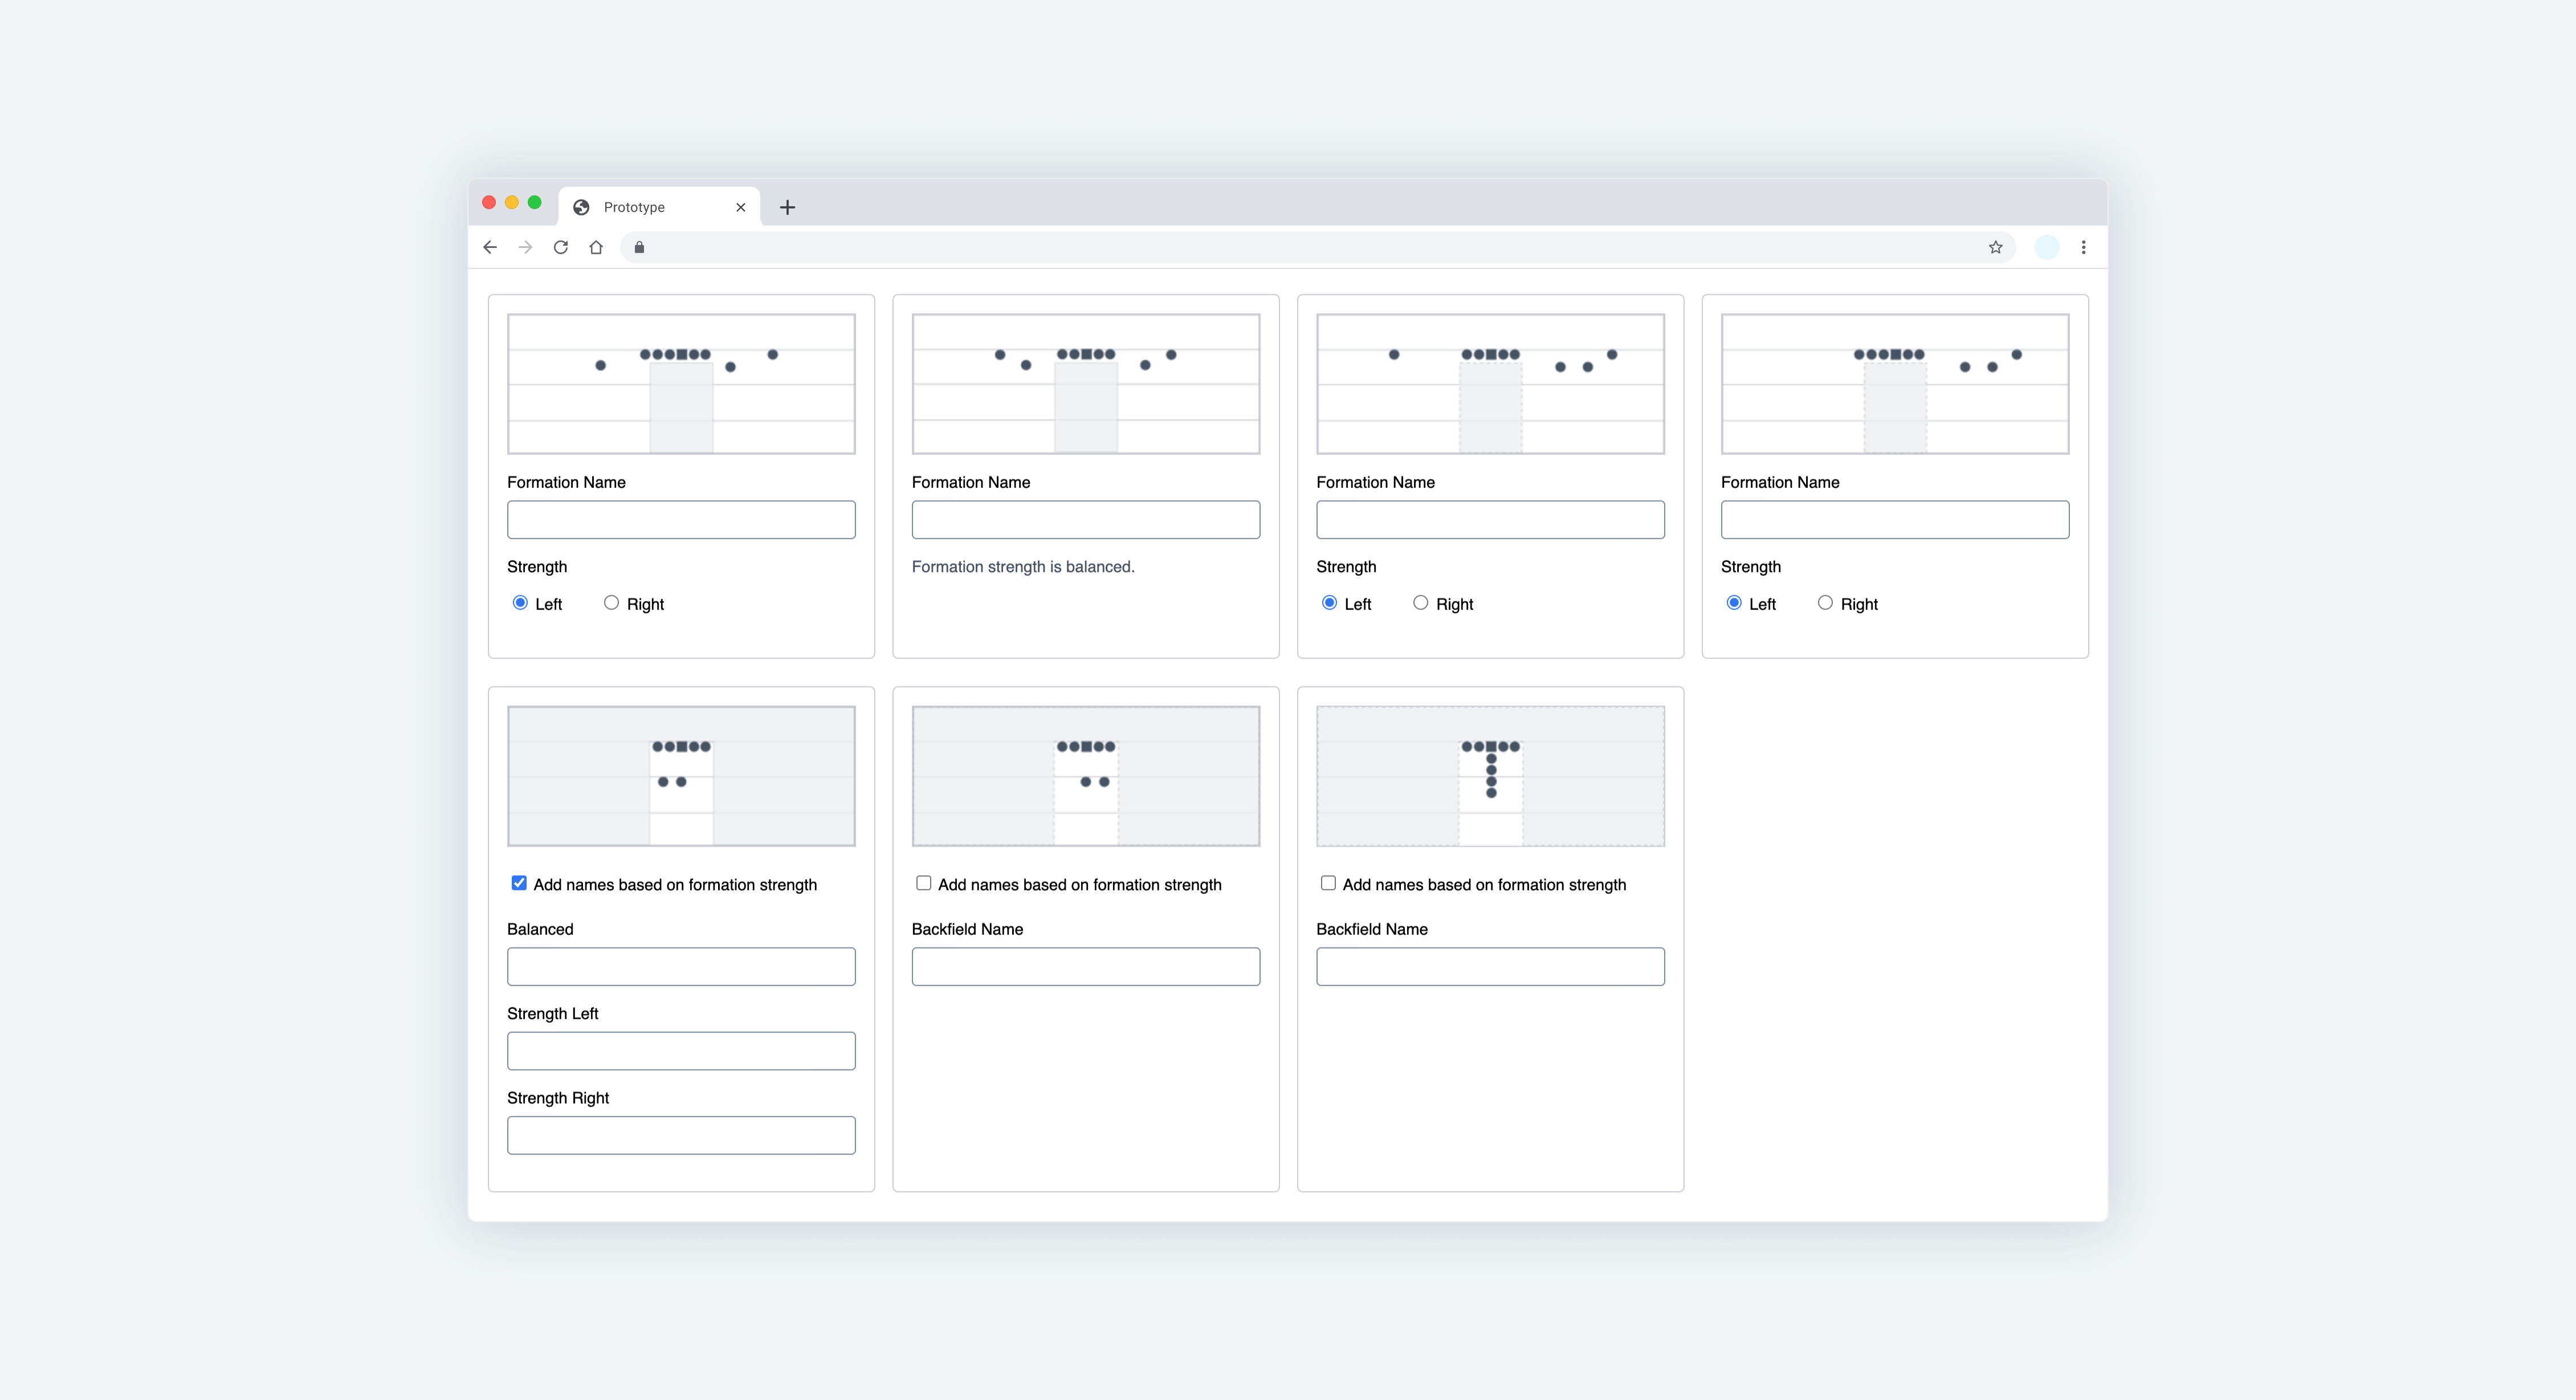Select Right strength in first formation card
Image resolution: width=2576 pixels, height=1400 pixels.
pyautogui.click(x=611, y=603)
